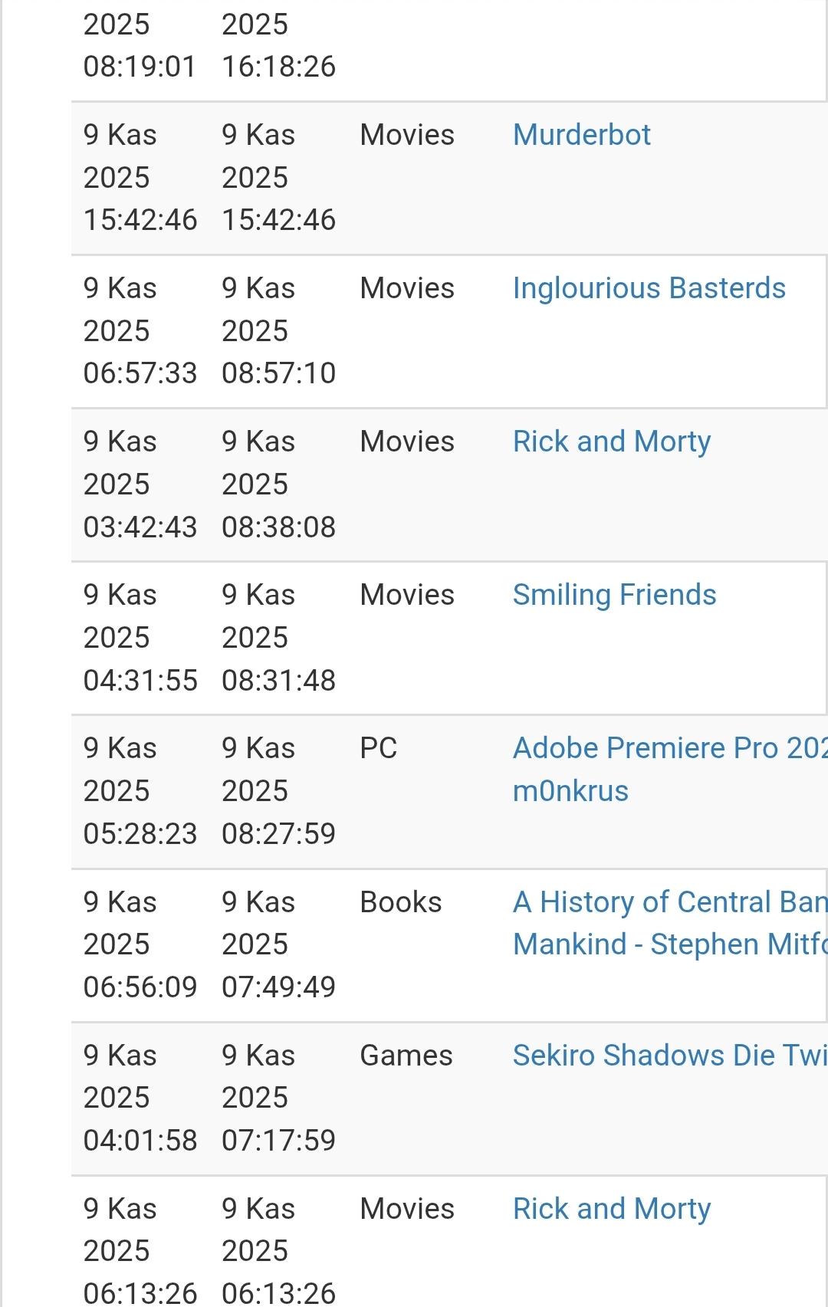The image size is (828, 1307).
Task: Click the 08:27:59 date cell
Action: tap(278, 791)
